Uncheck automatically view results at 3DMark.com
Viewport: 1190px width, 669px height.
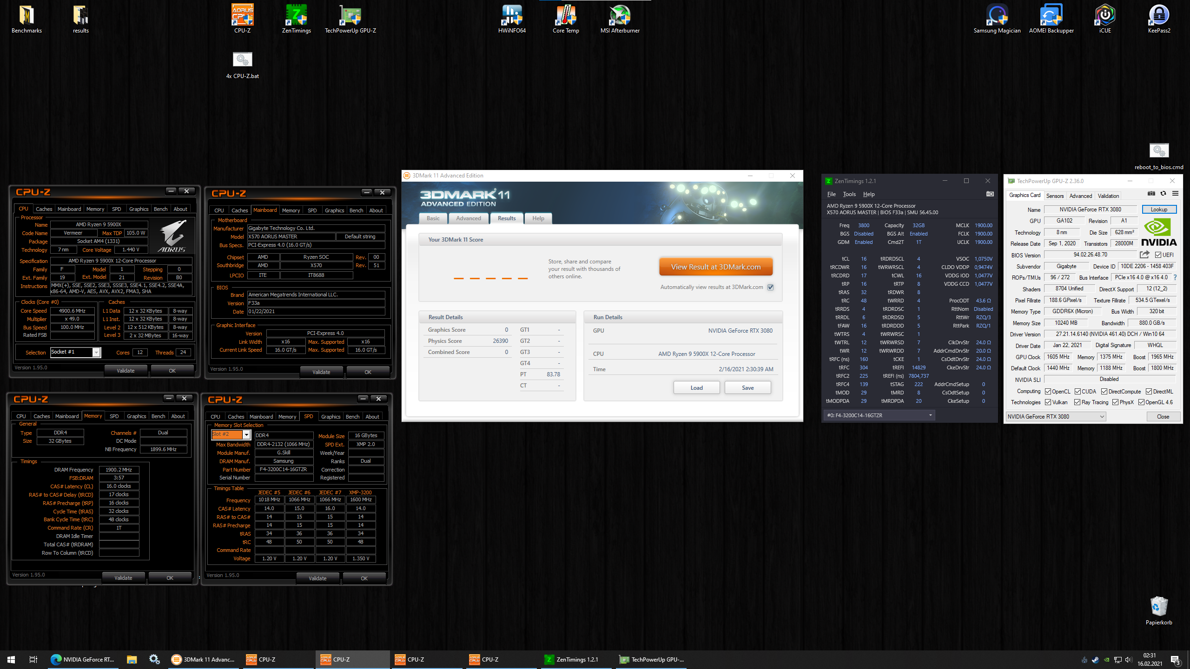click(x=771, y=287)
